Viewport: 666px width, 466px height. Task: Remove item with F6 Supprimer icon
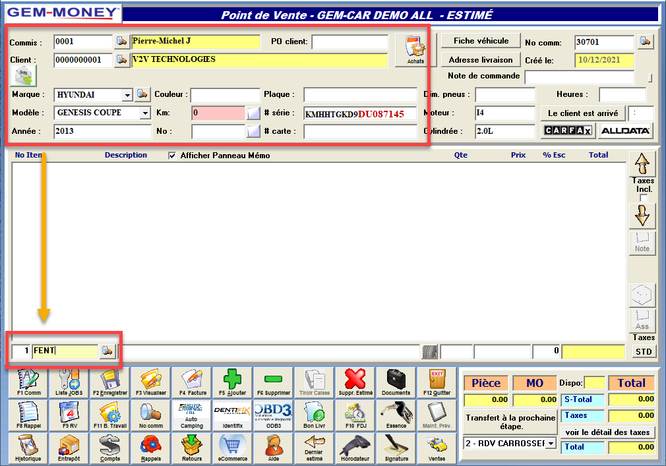point(273,382)
